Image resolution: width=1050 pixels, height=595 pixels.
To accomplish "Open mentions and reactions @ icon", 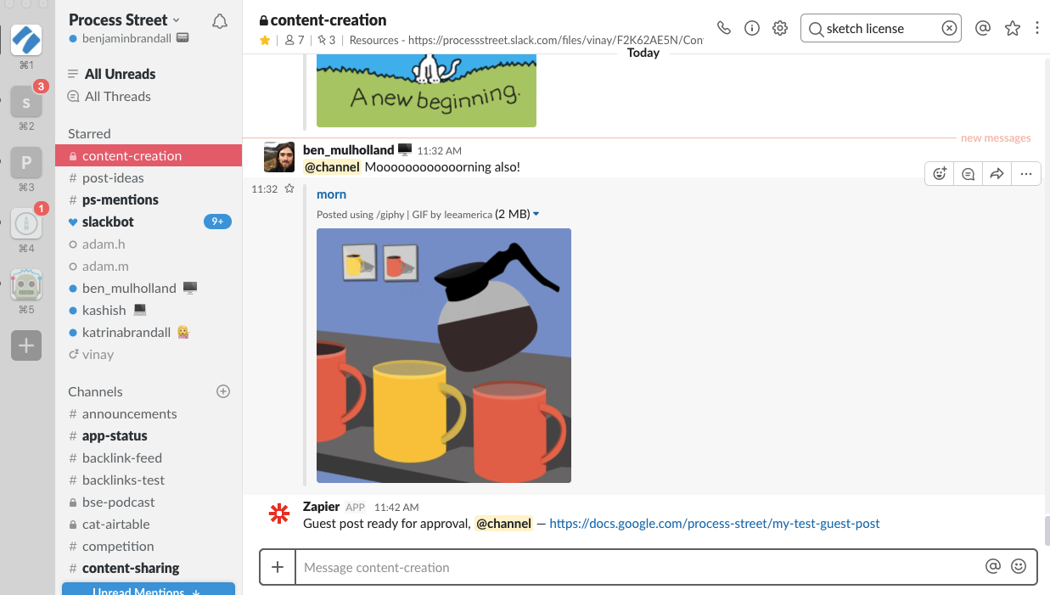I will [983, 28].
